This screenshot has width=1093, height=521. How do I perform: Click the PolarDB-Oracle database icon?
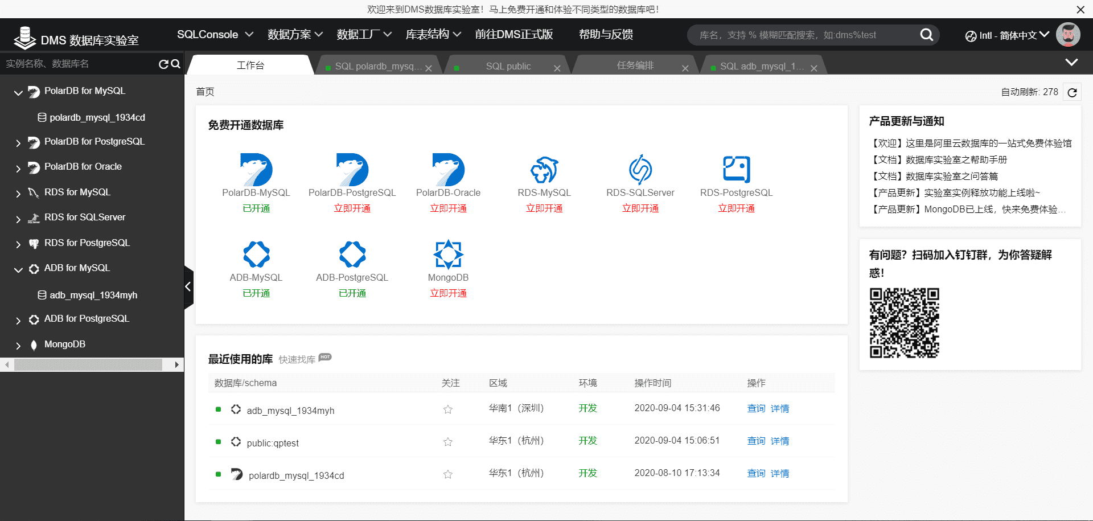[449, 170]
